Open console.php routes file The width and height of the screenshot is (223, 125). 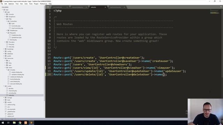coord(13,93)
